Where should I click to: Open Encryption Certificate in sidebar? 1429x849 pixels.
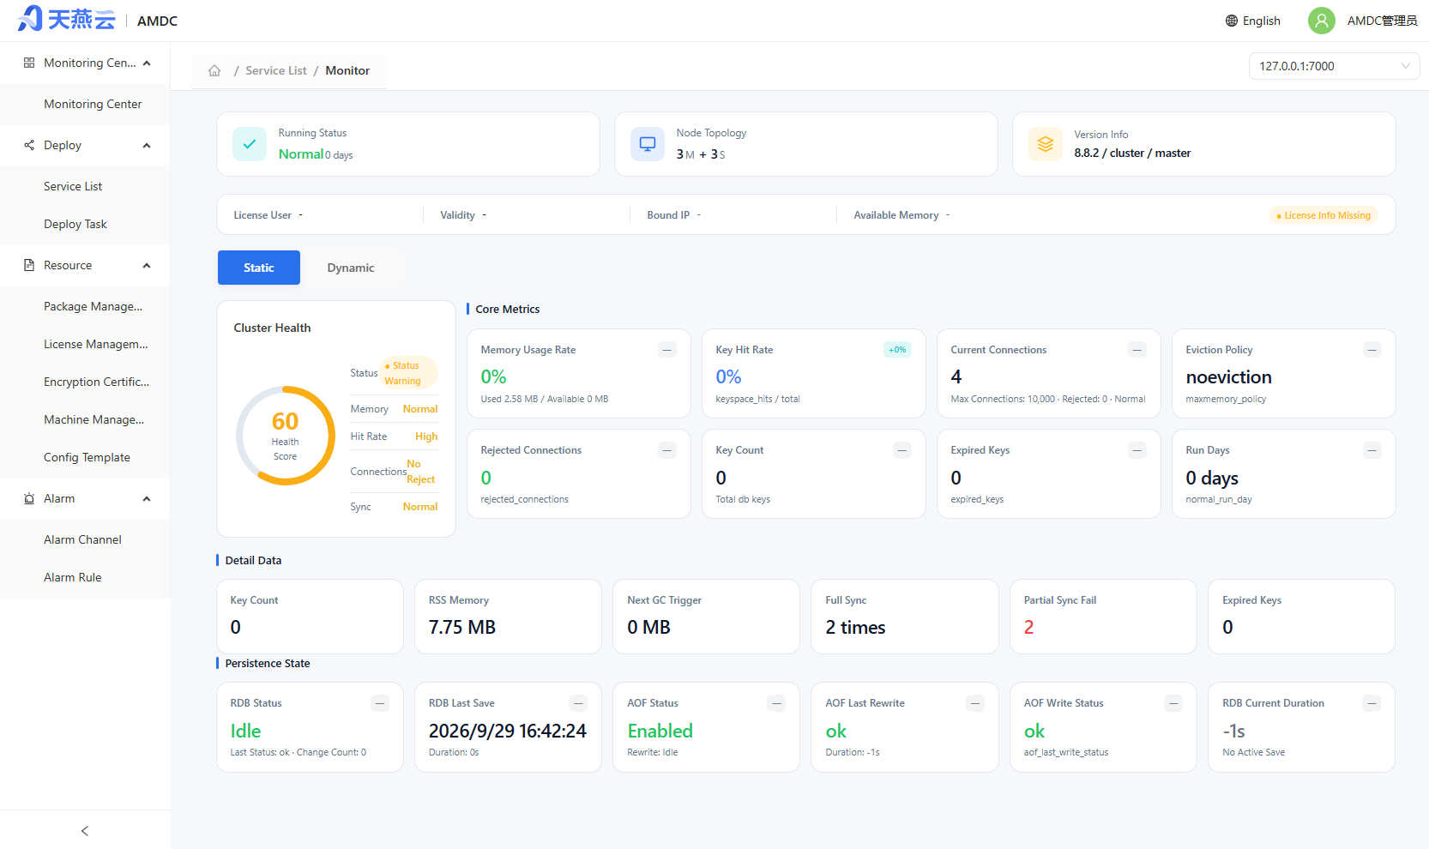tap(85, 382)
